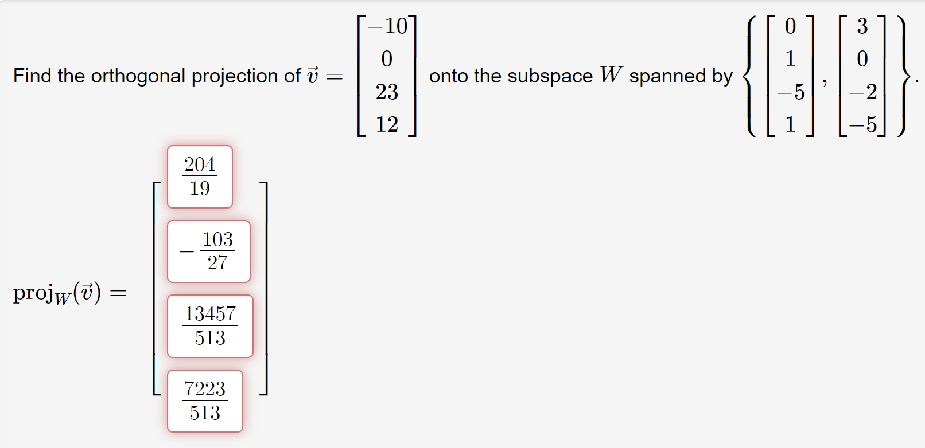Select the first entry of the projection vector
Image resolution: width=925 pixels, height=448 pixels.
click(x=199, y=176)
